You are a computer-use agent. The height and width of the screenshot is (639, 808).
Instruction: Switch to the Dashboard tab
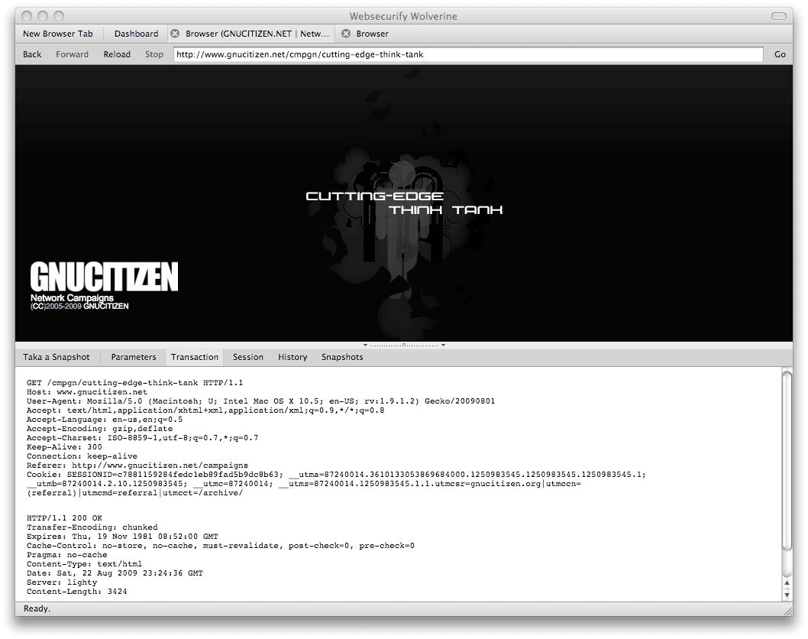coord(136,34)
